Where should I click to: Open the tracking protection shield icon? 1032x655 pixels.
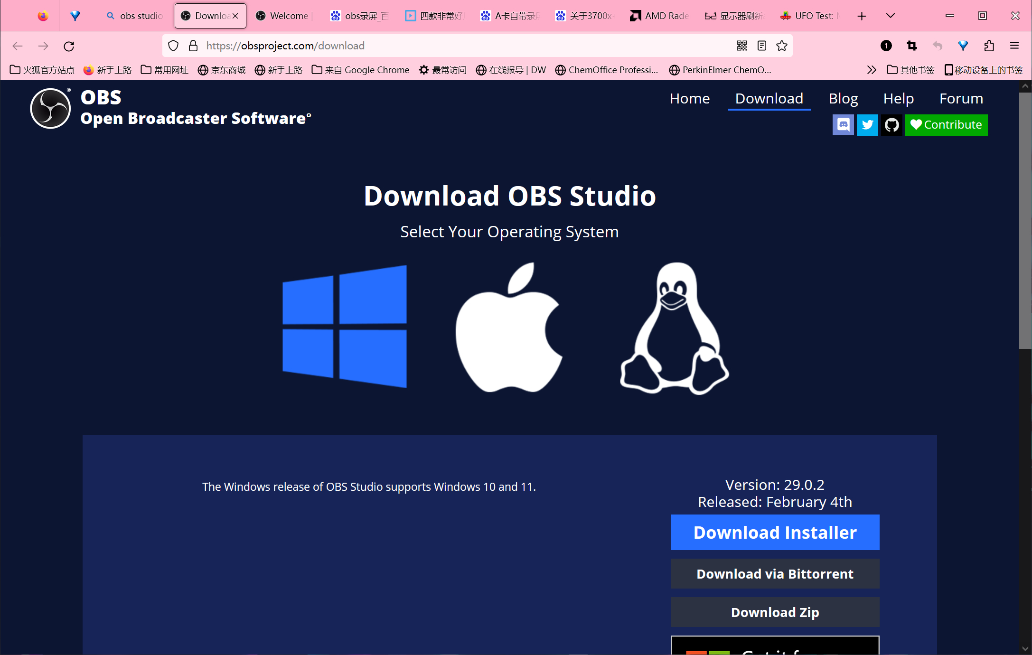coord(173,46)
